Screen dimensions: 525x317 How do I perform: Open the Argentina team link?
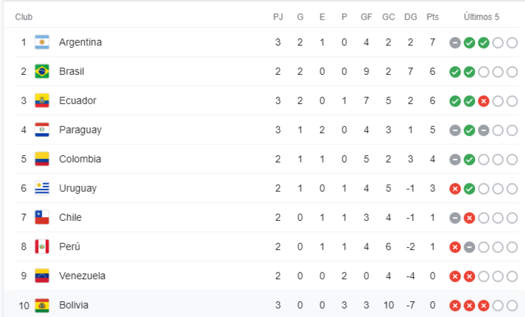tap(81, 42)
